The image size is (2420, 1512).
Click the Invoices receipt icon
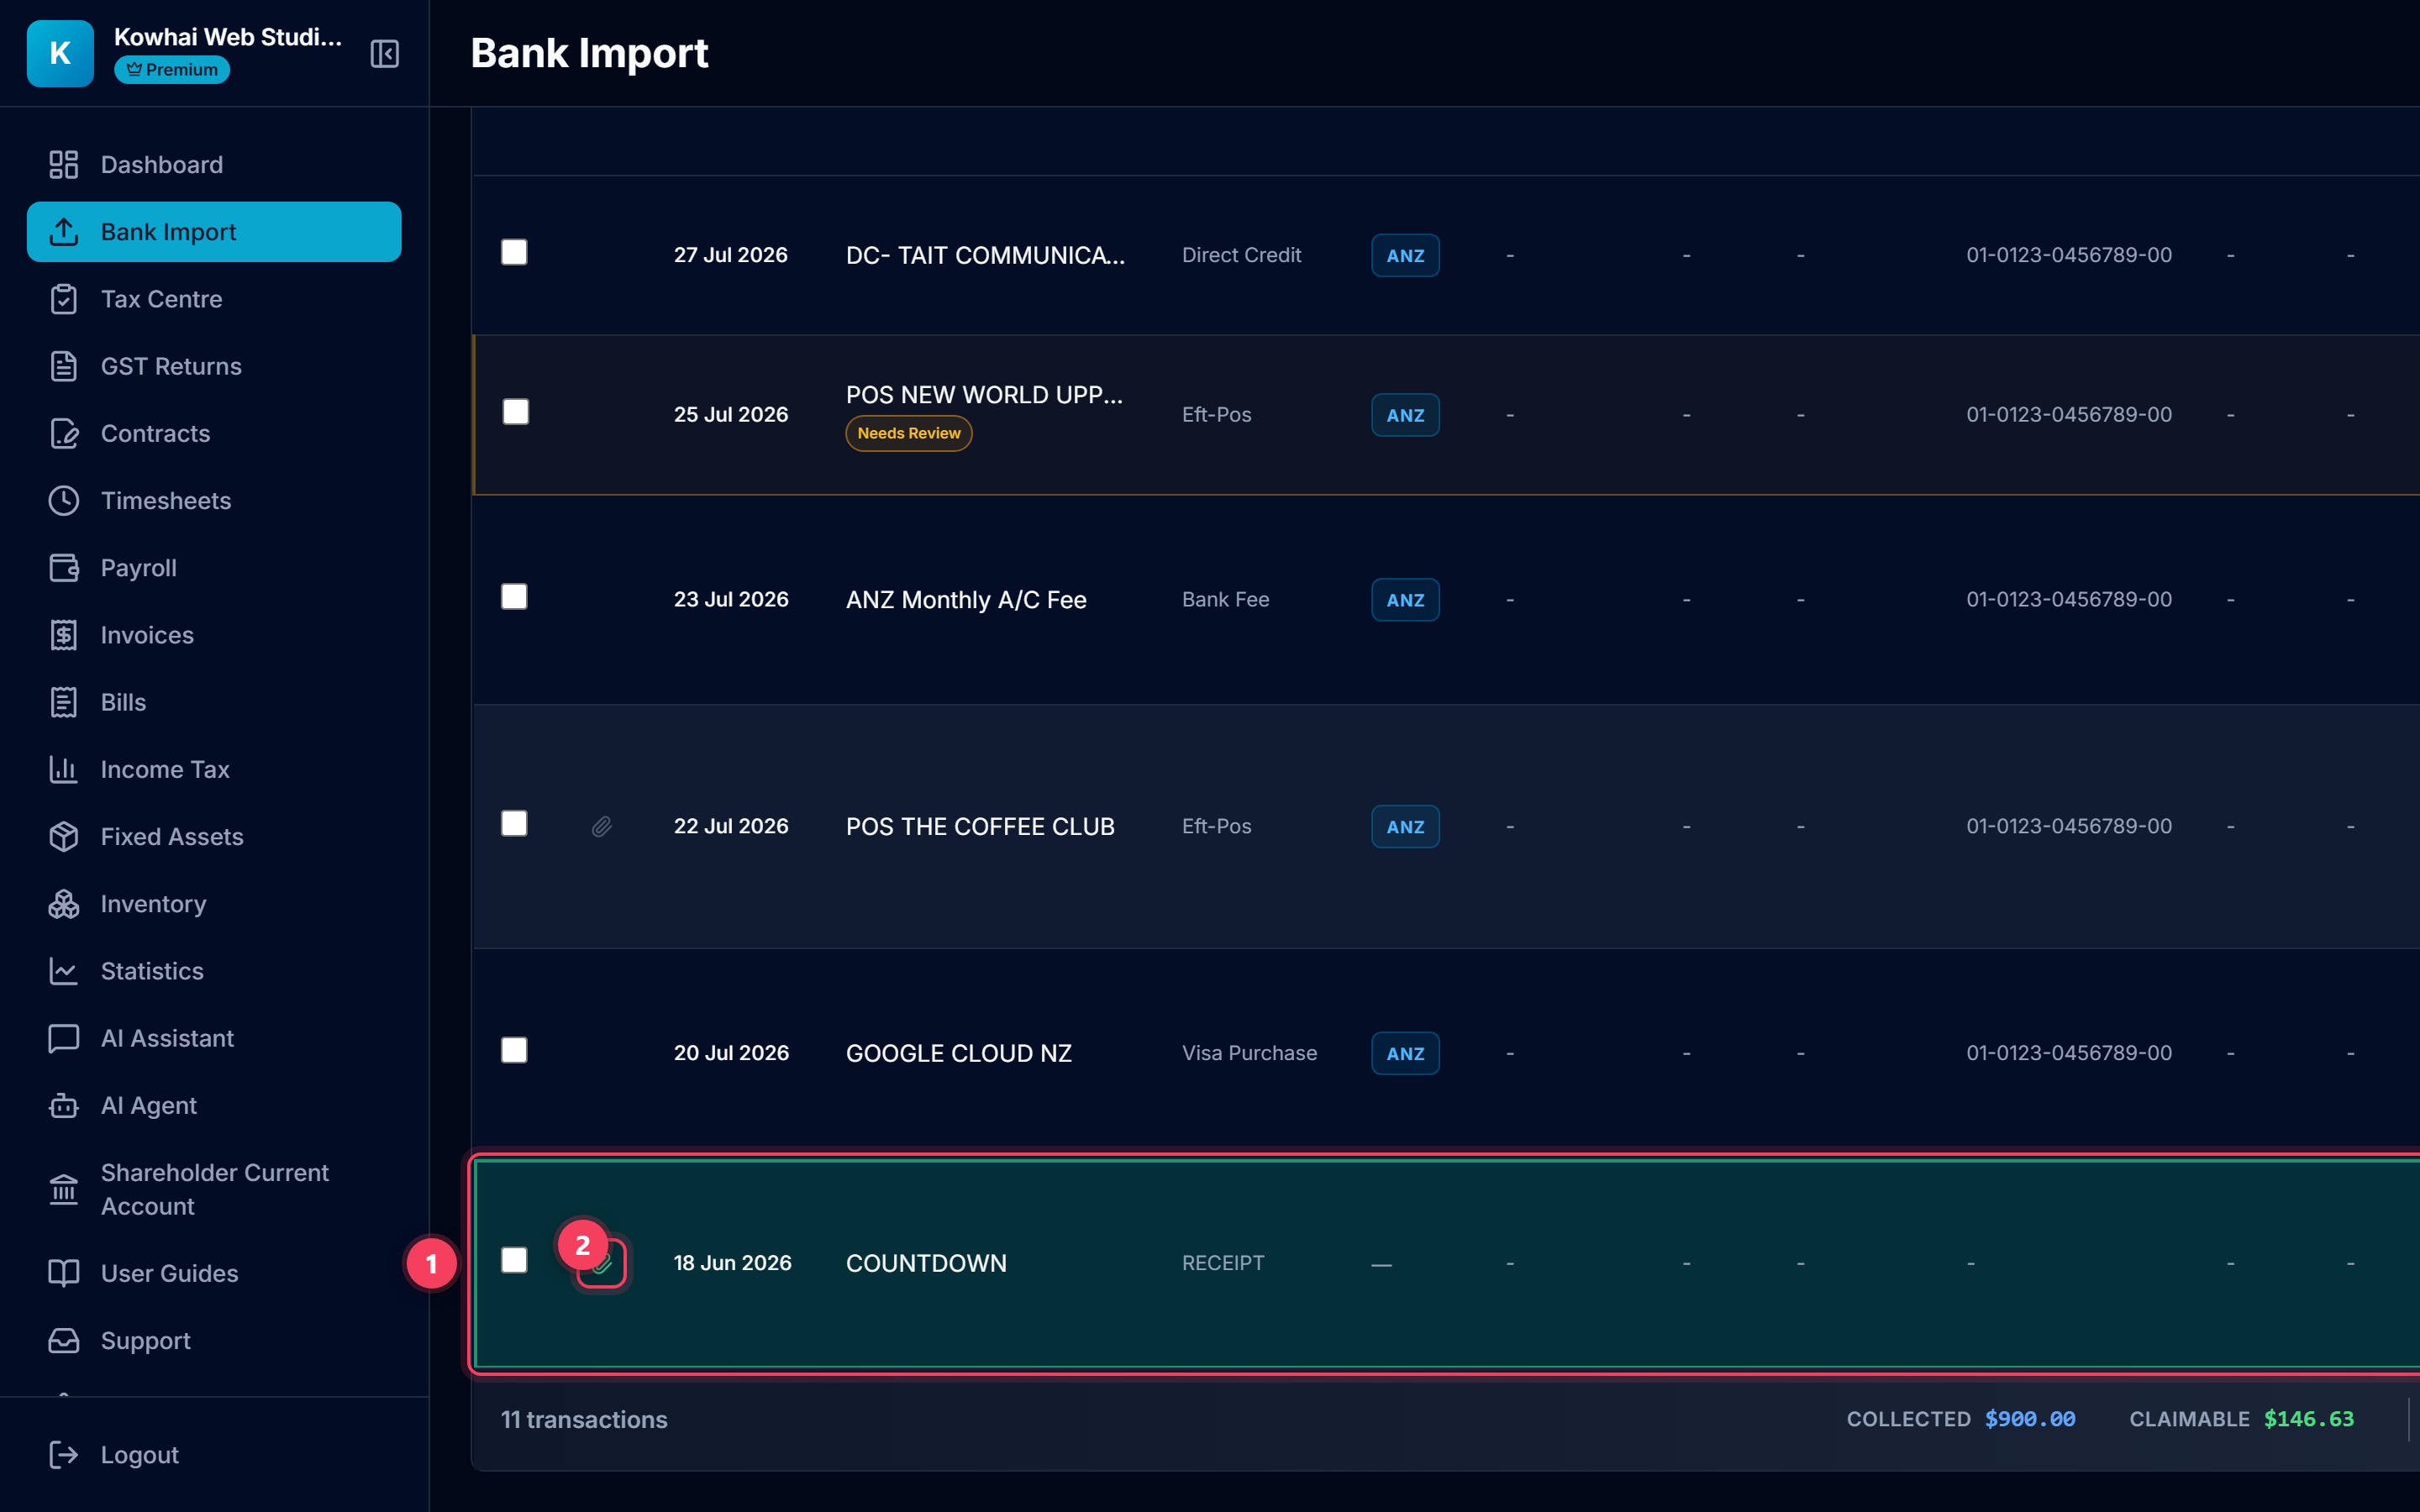(64, 634)
